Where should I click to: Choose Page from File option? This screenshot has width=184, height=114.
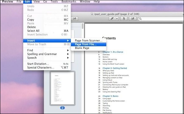(89, 44)
